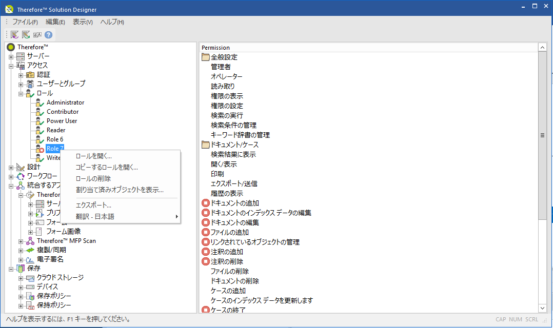Open the ヘルプ(H) menu
The image size is (553, 328).
tap(112, 22)
